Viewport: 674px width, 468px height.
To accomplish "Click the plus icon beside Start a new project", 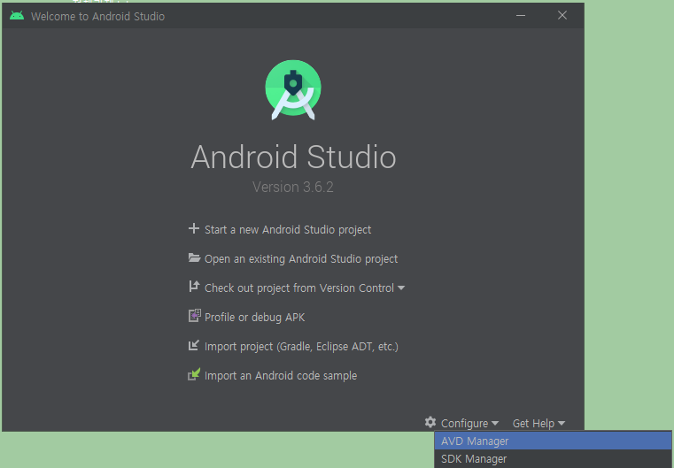I will [x=194, y=228].
